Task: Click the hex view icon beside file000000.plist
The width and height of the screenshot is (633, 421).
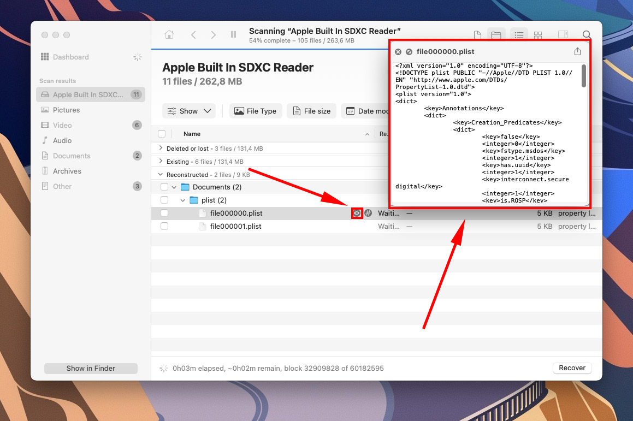Action: coord(368,213)
